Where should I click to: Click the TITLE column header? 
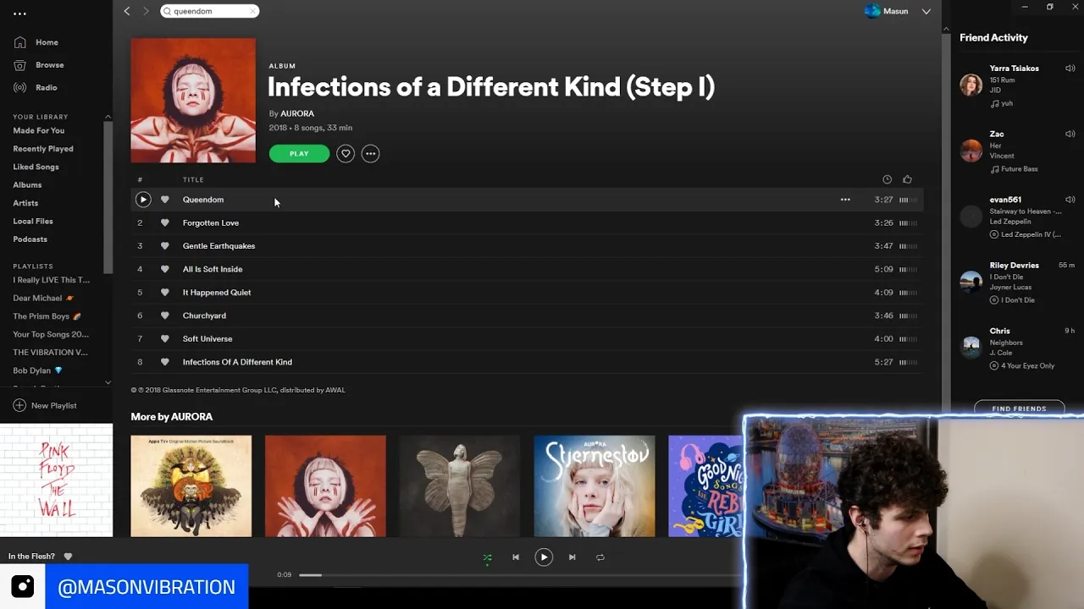click(x=193, y=179)
